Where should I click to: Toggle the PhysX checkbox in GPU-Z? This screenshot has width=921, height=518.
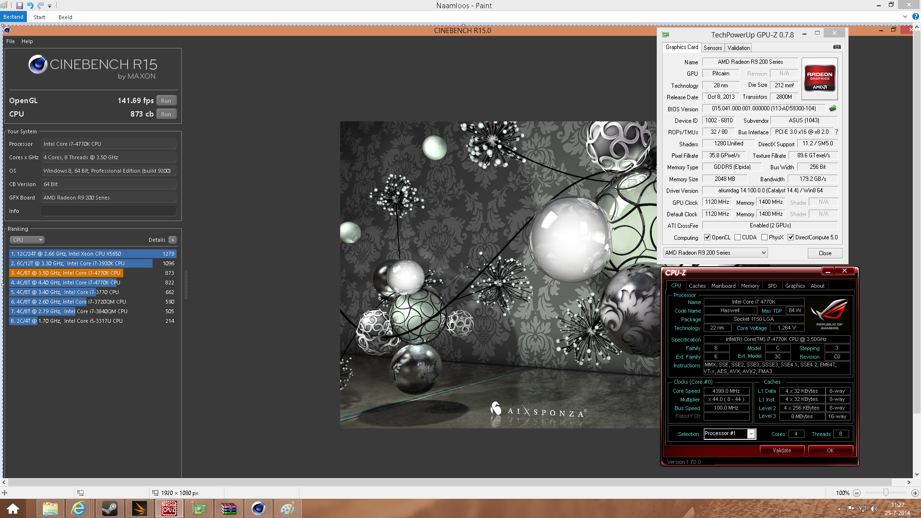[764, 237]
